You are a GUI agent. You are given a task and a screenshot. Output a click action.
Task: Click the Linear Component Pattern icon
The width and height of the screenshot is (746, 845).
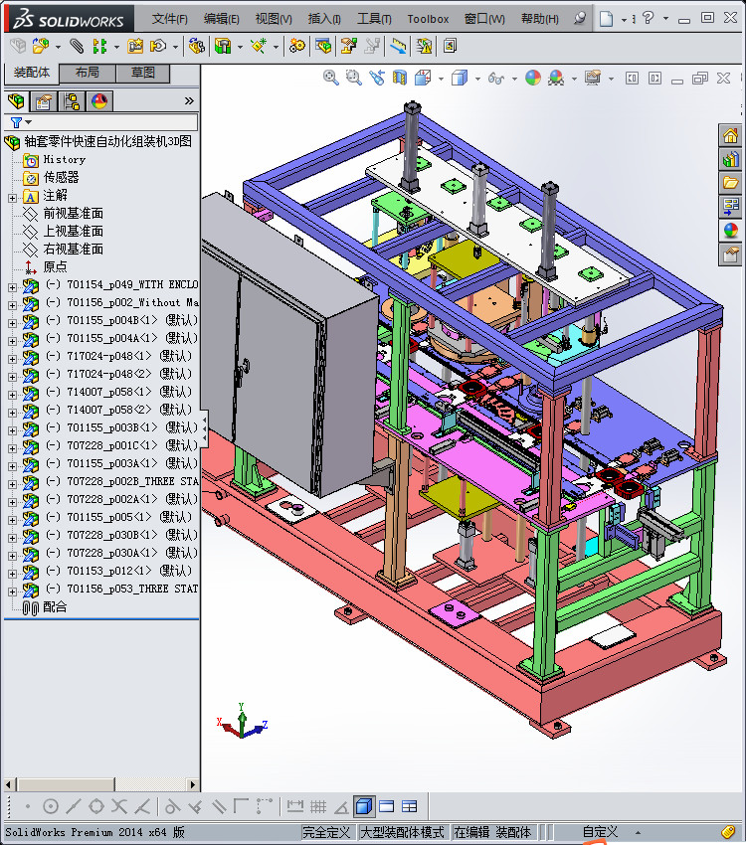click(99, 47)
